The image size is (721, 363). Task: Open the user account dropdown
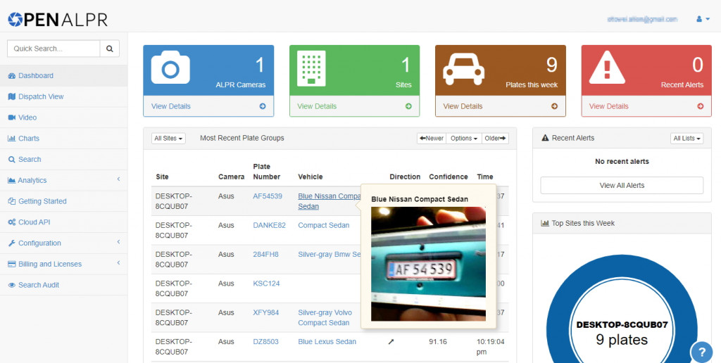[703, 19]
